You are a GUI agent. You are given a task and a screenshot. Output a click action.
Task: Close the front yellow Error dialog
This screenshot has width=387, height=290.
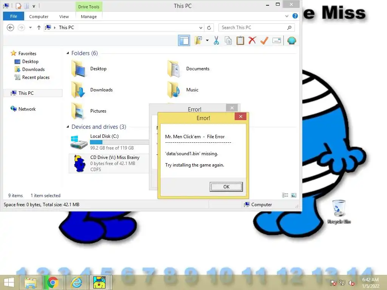(241, 116)
